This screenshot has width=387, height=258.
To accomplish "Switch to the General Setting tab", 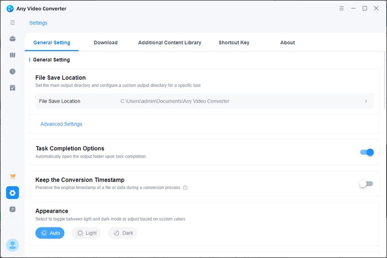I will [52, 43].
